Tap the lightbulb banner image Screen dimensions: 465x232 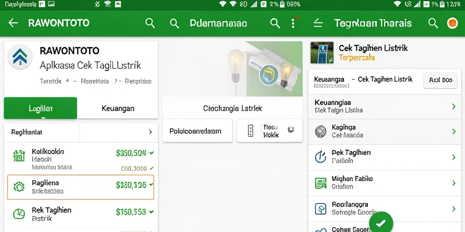232,69
